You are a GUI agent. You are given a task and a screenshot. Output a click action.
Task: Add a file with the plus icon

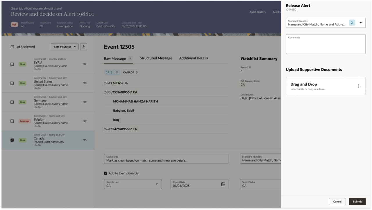[359, 86]
